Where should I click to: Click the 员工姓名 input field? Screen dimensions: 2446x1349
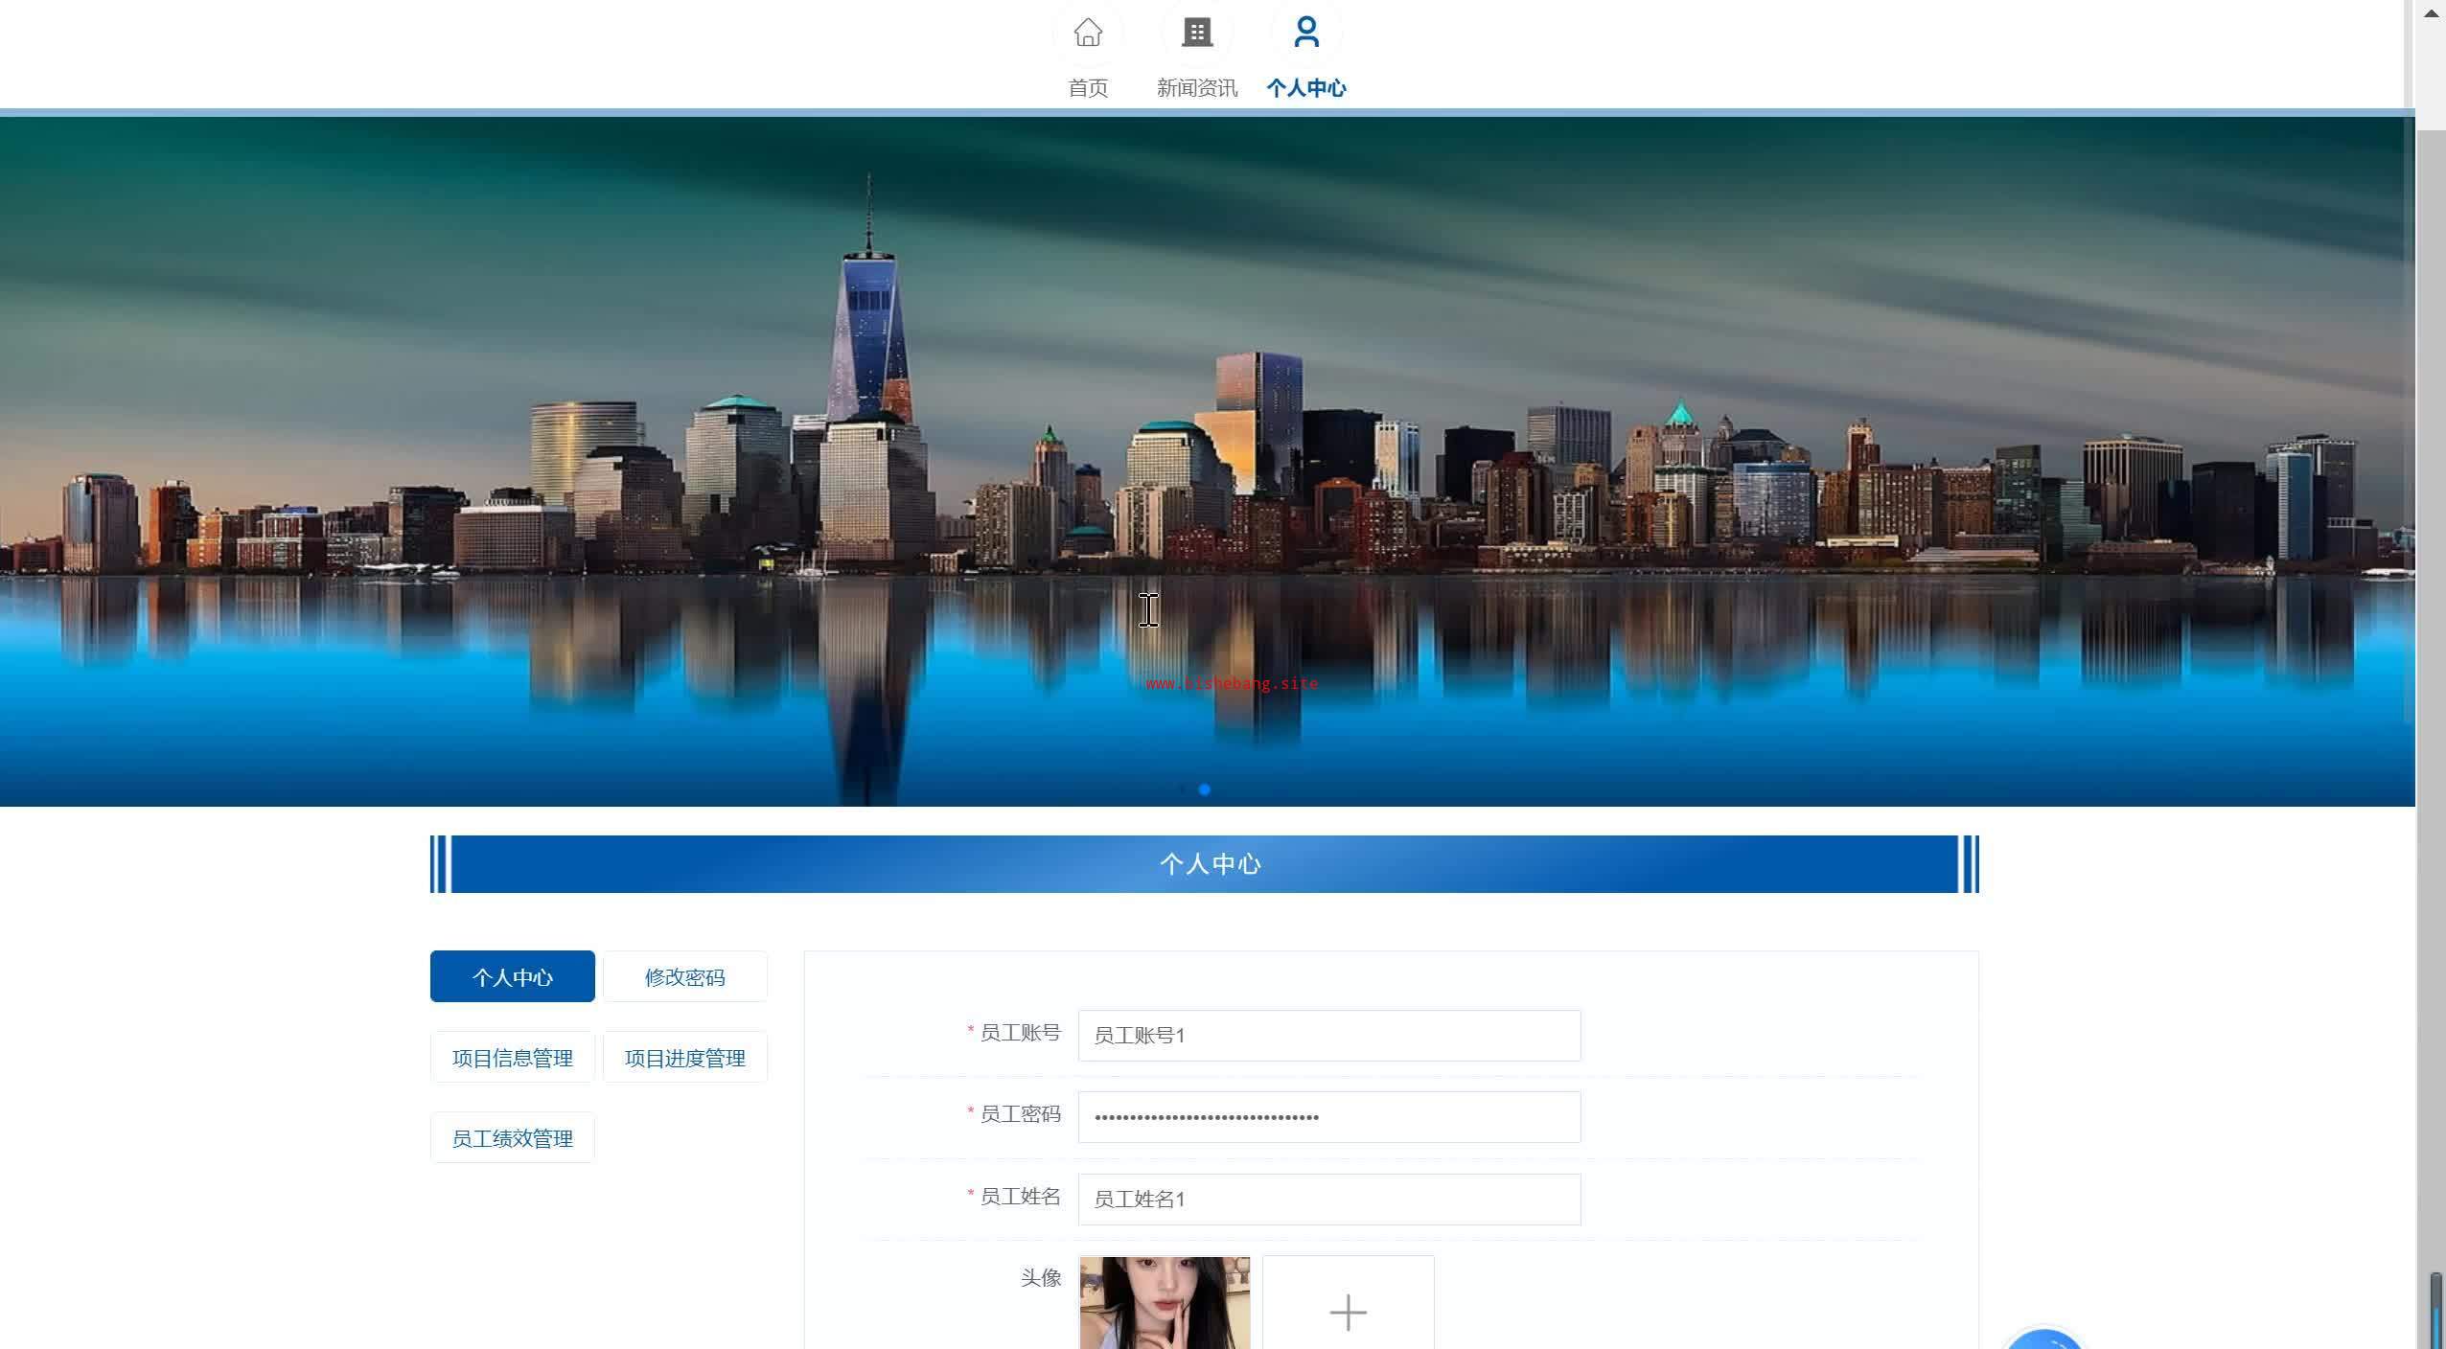[x=1328, y=1200]
